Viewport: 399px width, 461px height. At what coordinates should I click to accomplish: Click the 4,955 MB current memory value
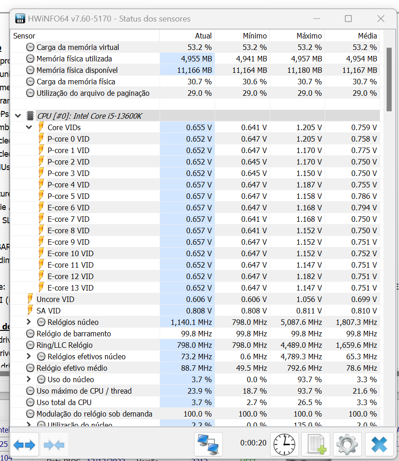(x=197, y=59)
